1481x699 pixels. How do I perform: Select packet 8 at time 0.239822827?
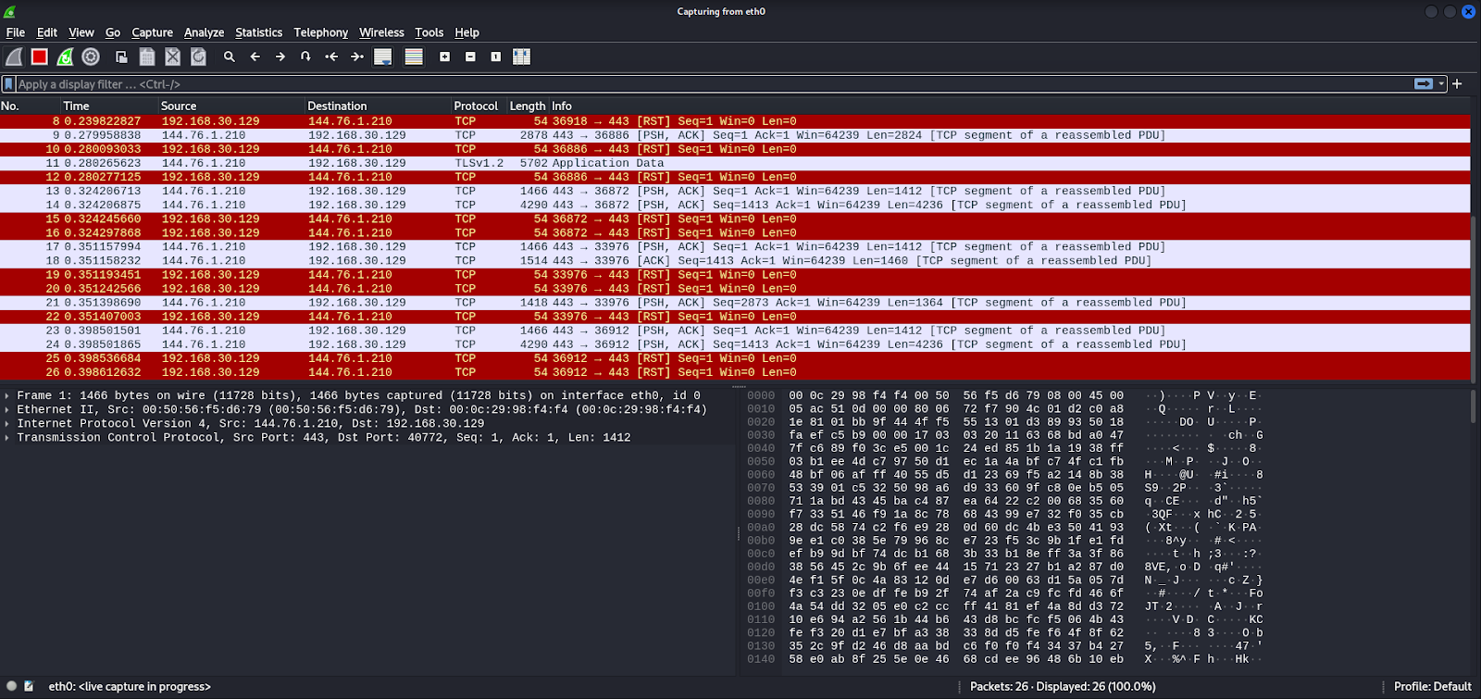735,121
